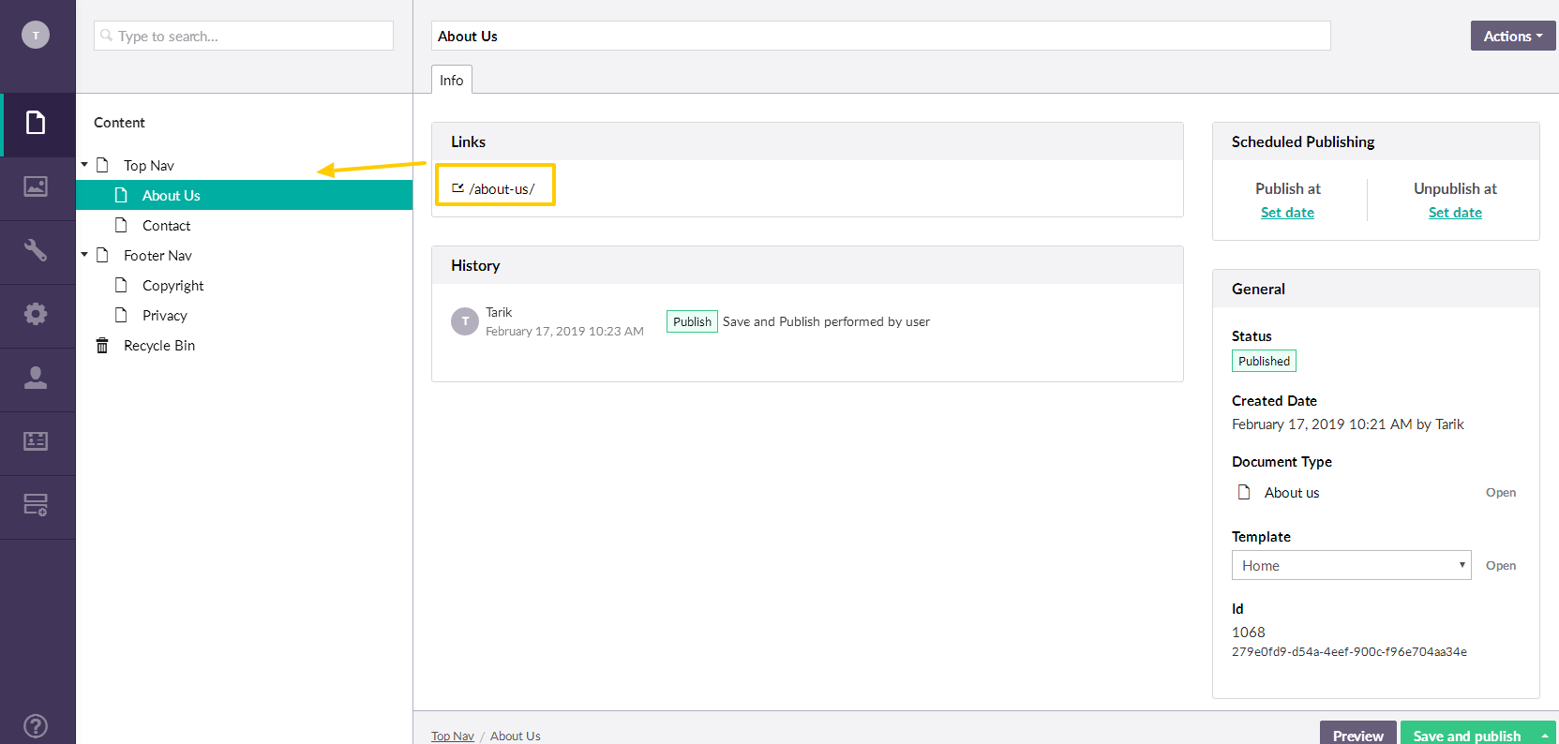Expand Save and publish arrow options
Viewport: 1559px width, 744px height.
1544,736
